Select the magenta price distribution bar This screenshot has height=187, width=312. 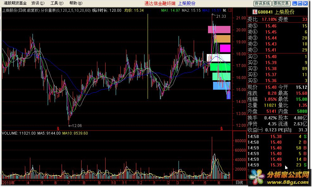tap(225, 48)
